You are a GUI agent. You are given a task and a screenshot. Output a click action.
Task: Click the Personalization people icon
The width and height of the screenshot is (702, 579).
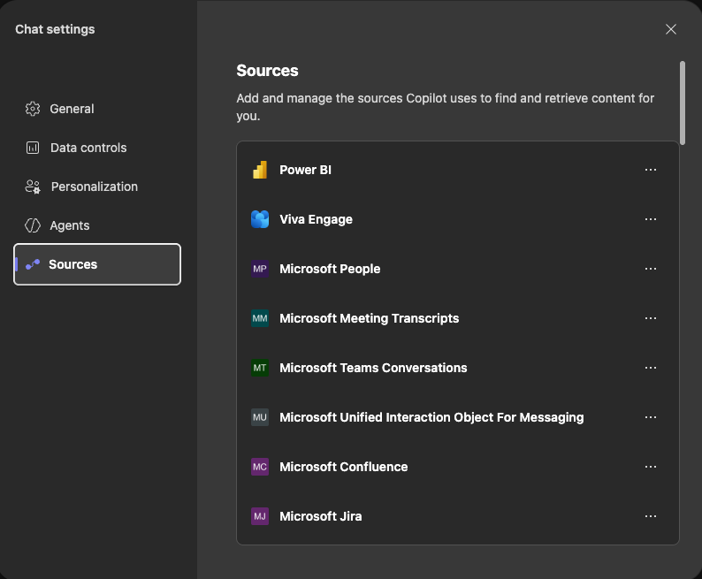click(33, 187)
